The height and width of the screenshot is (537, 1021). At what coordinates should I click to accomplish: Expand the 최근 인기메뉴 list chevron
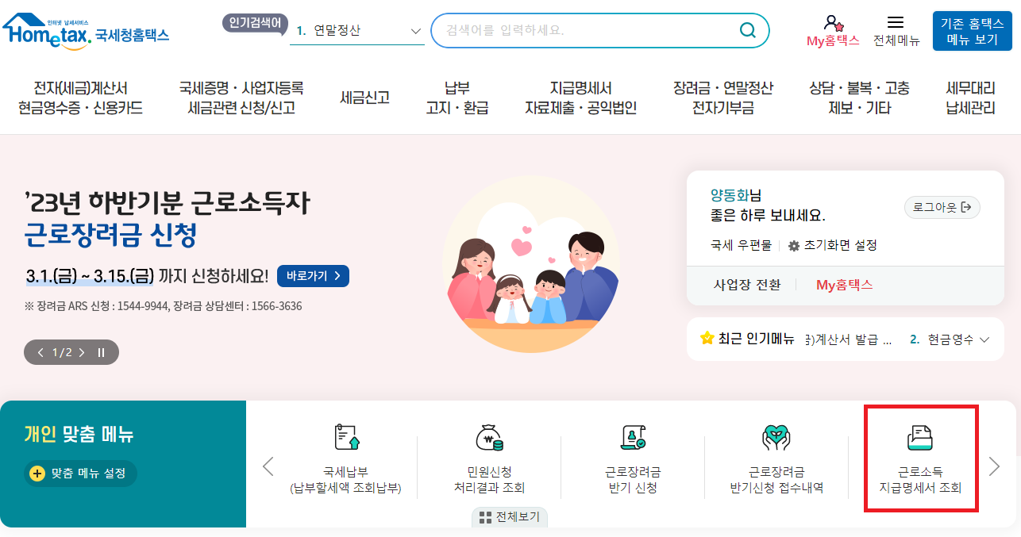[984, 339]
